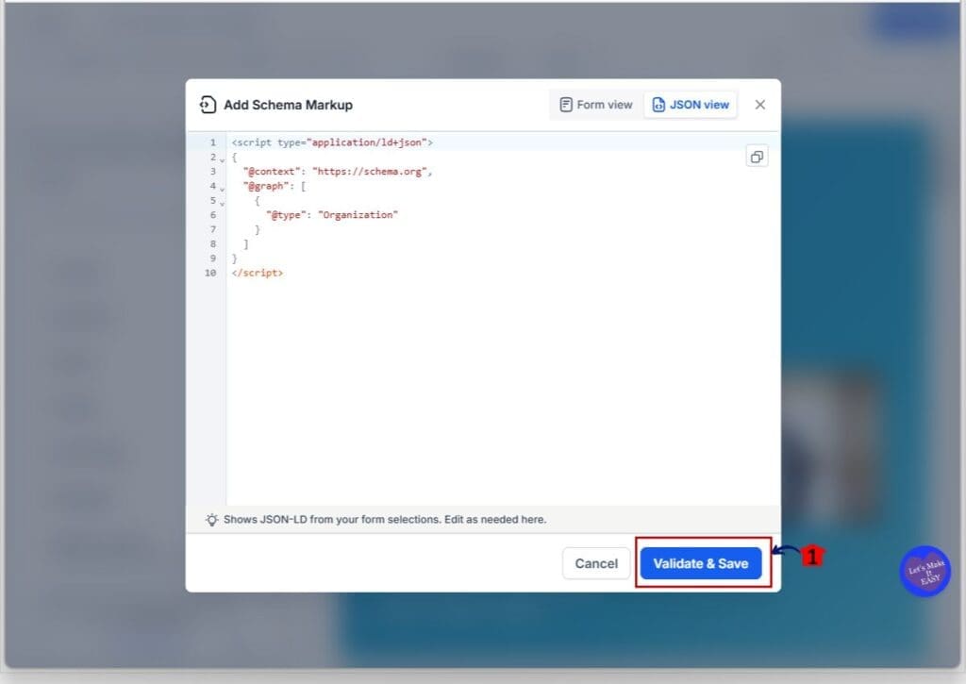Screen dimensions: 966x684
Task: Click the red number 1 annotation marker
Action: pyautogui.click(x=812, y=557)
